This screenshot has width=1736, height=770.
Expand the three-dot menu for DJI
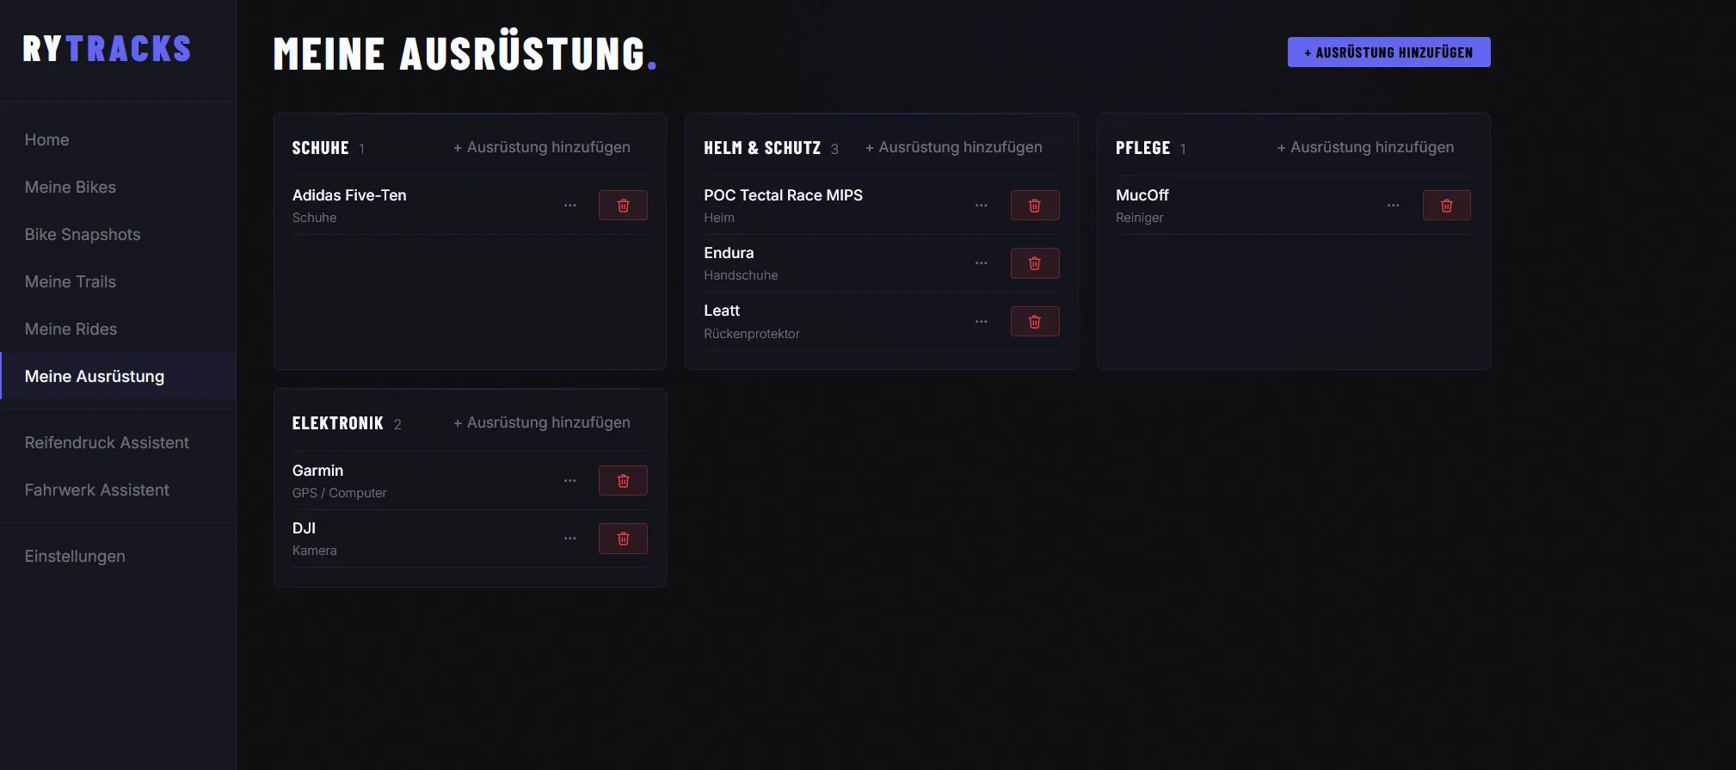(569, 539)
